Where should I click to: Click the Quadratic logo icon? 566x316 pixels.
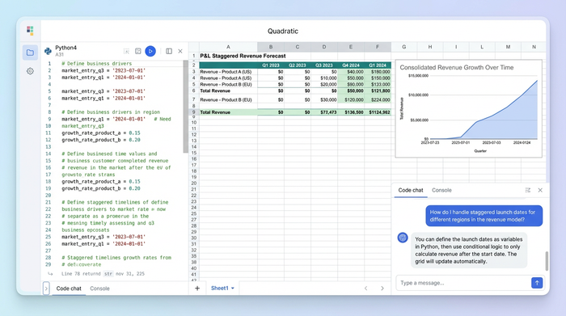click(30, 30)
